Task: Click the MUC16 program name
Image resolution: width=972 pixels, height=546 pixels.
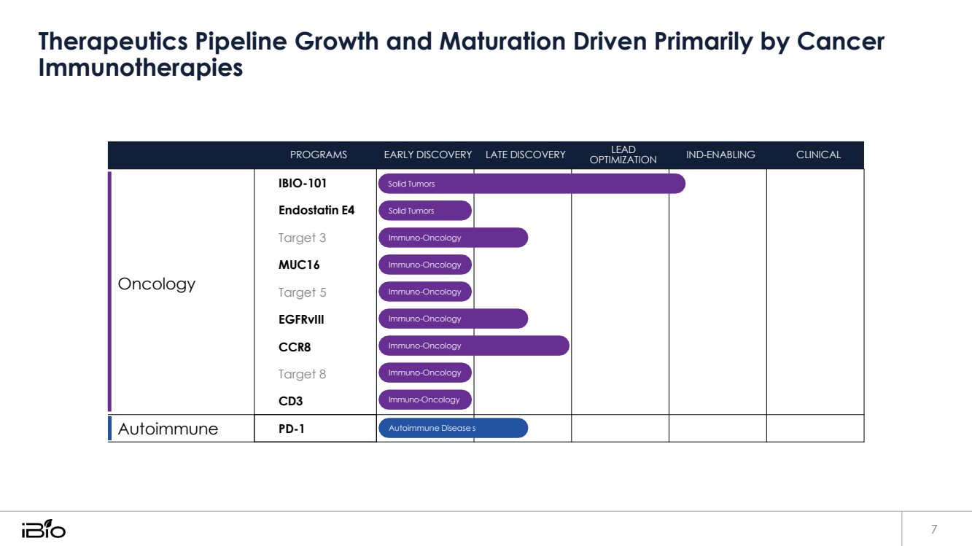Action: 299,265
